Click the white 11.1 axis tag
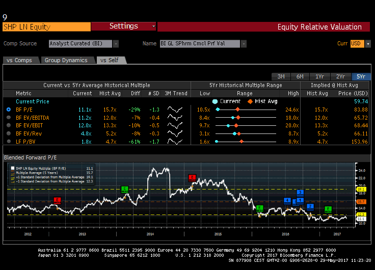Viewport: 375px width, 270px height. click(x=361, y=219)
